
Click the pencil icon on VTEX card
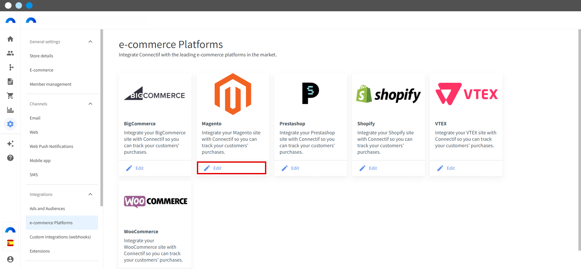point(440,168)
